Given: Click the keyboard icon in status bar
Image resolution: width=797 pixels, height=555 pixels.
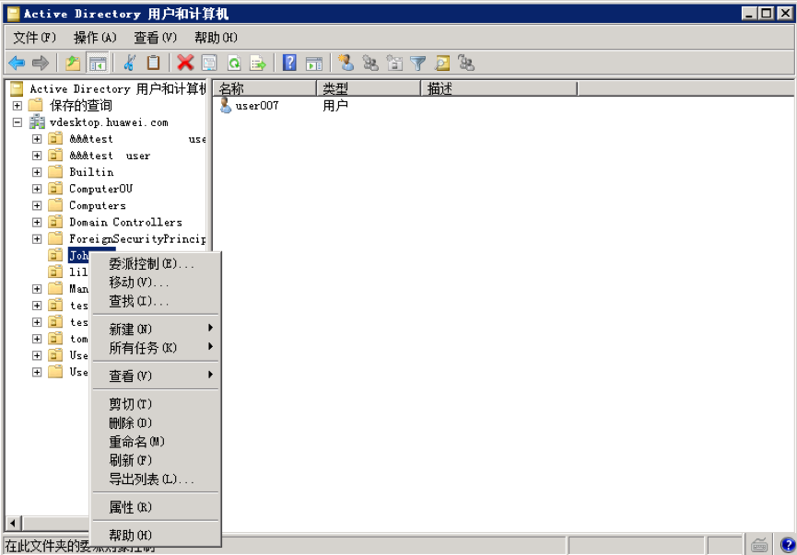Looking at the screenshot, I should click(x=759, y=546).
